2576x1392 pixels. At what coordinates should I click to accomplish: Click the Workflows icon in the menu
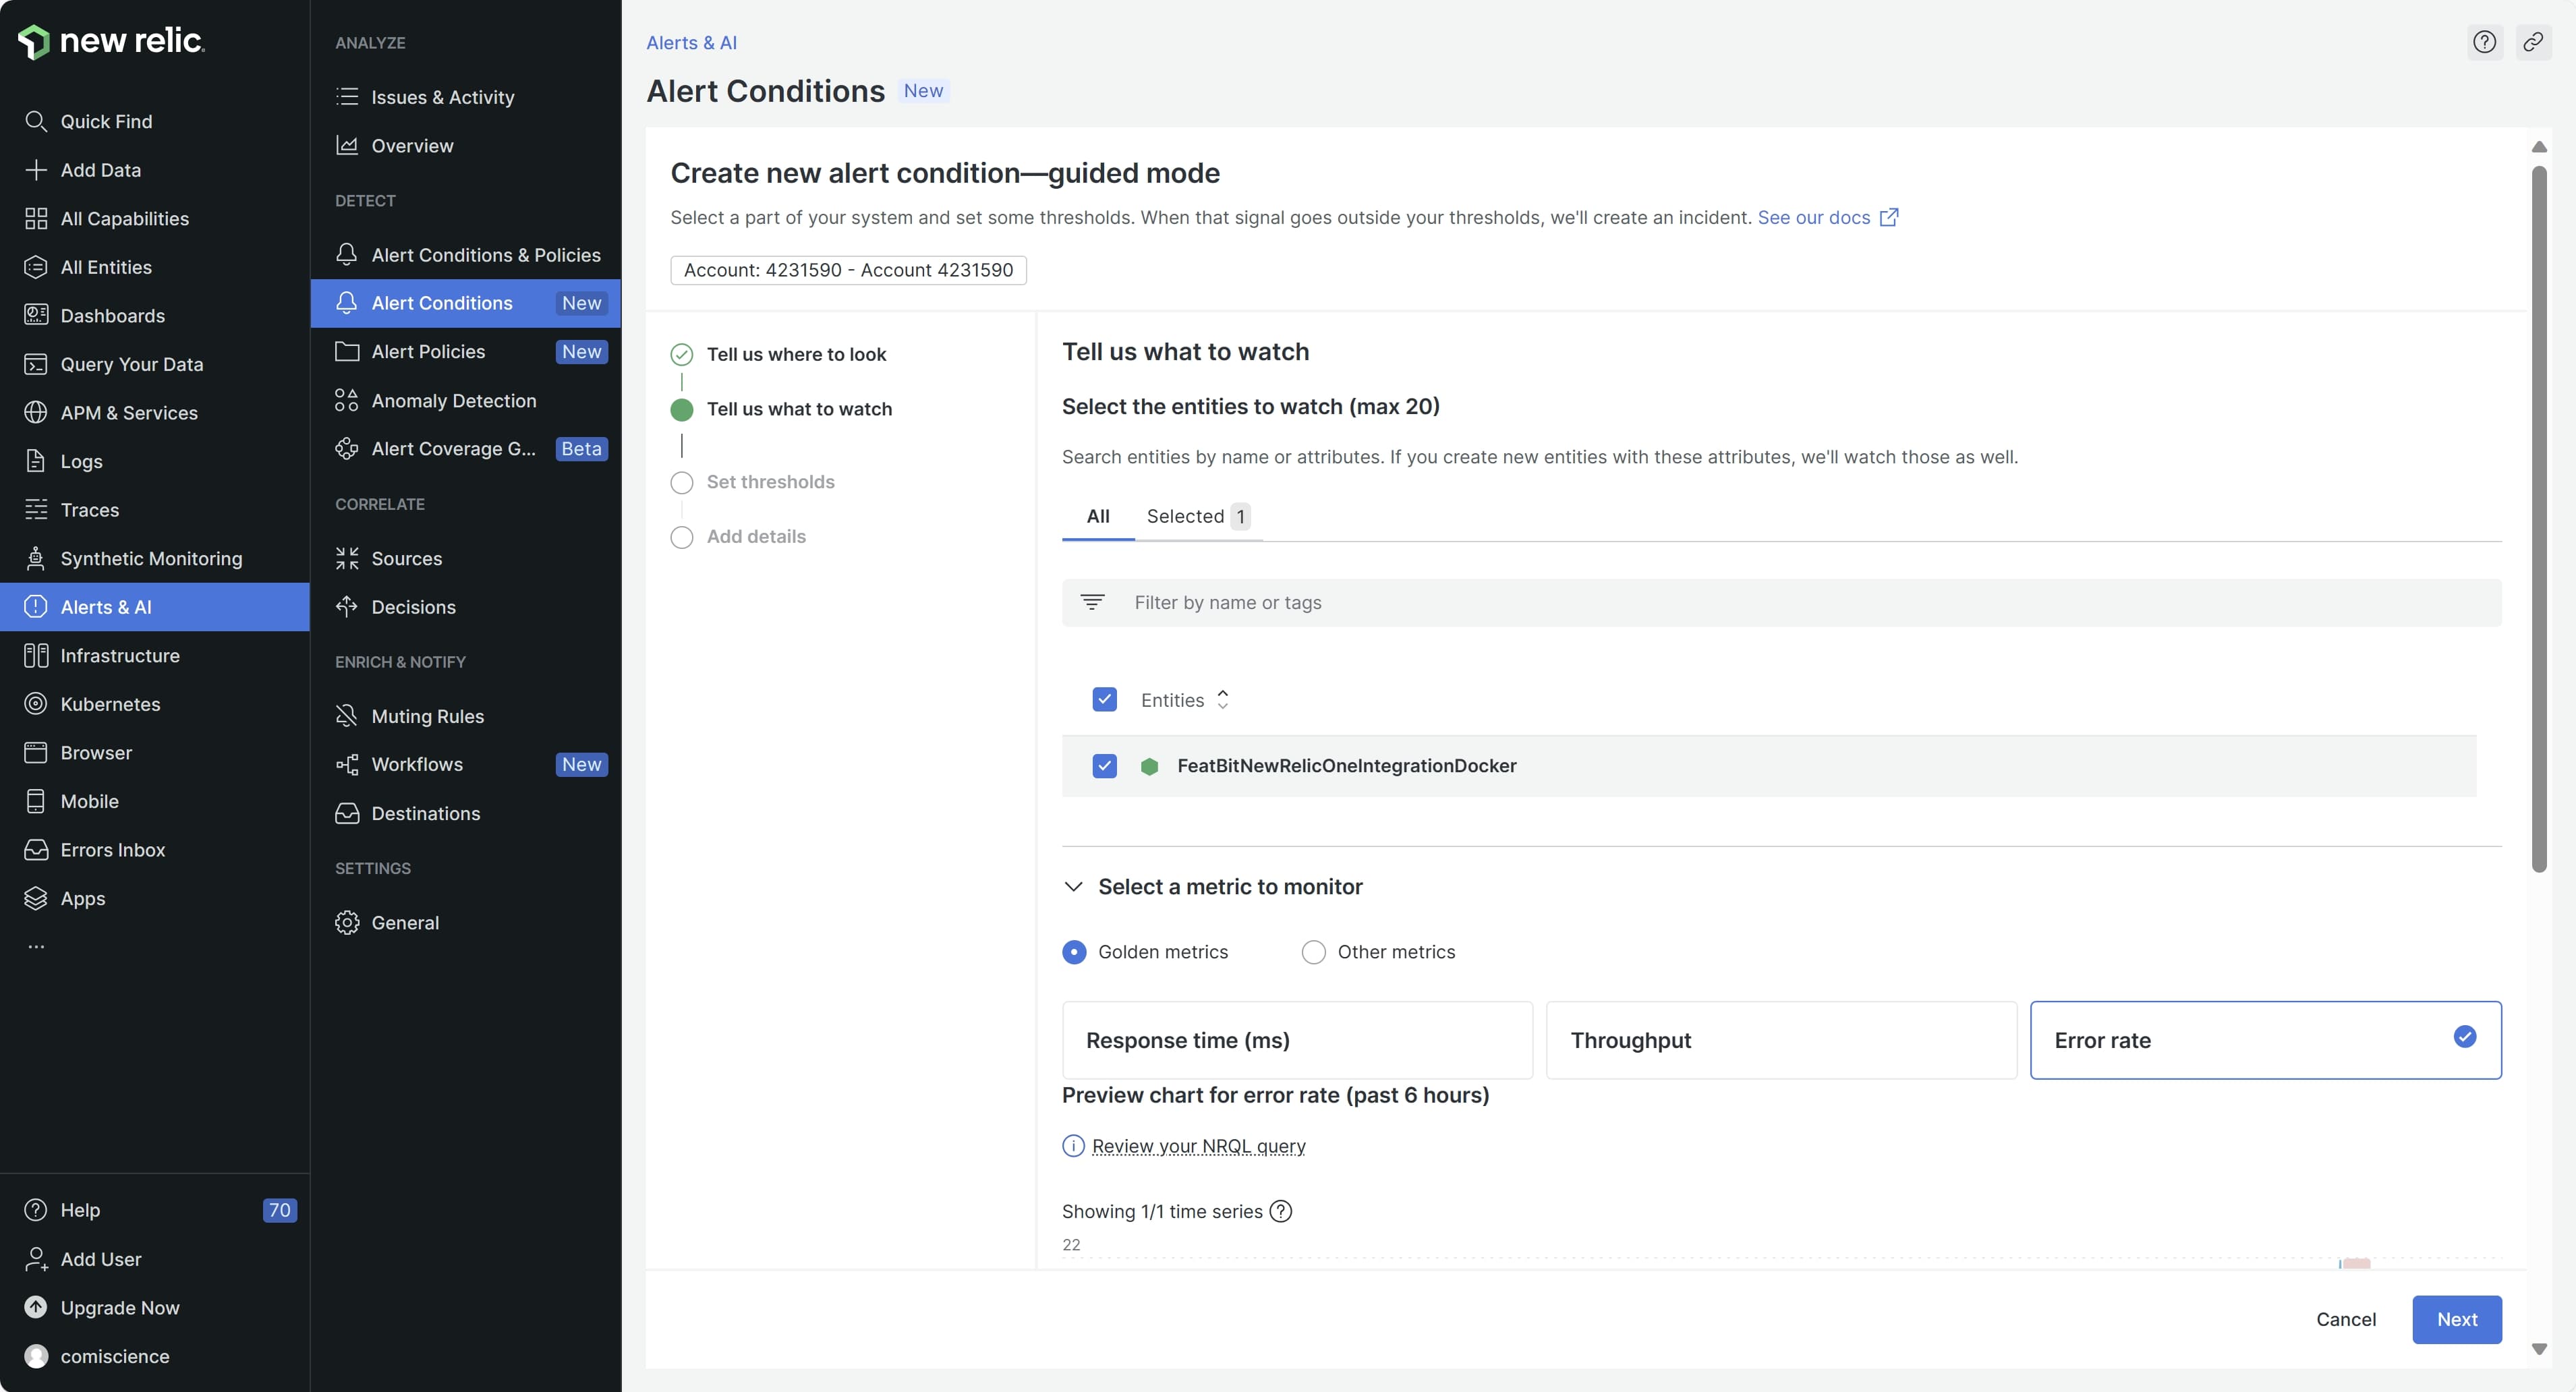pos(347,765)
